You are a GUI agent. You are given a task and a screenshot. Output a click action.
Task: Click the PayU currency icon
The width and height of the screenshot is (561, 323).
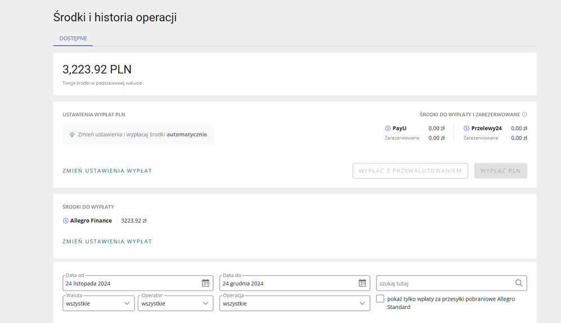[x=388, y=128]
